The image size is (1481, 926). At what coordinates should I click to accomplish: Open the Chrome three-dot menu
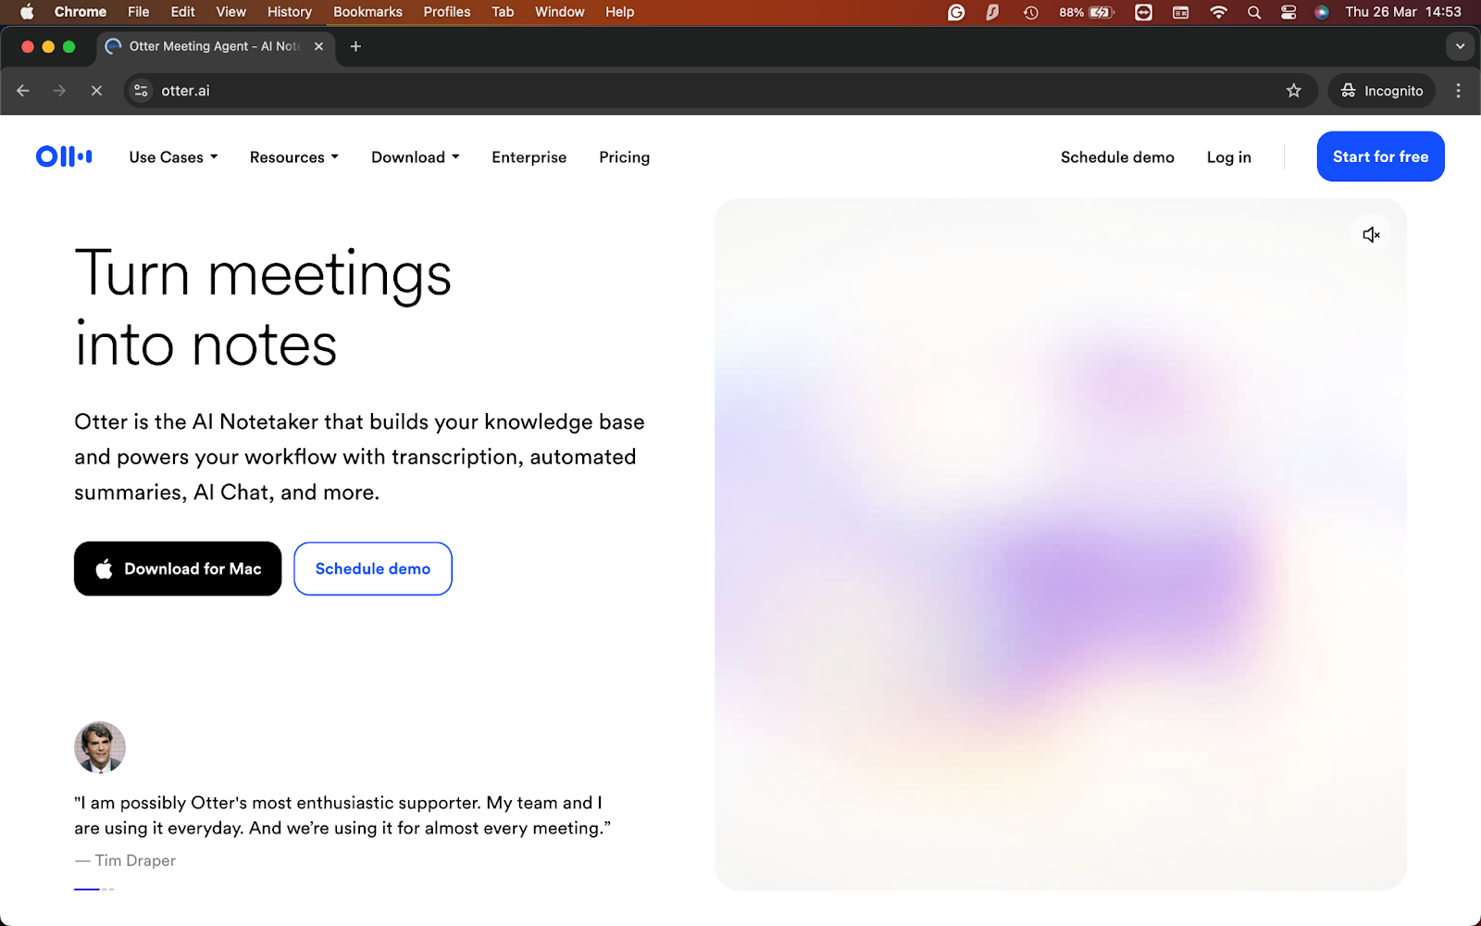pyautogui.click(x=1458, y=91)
